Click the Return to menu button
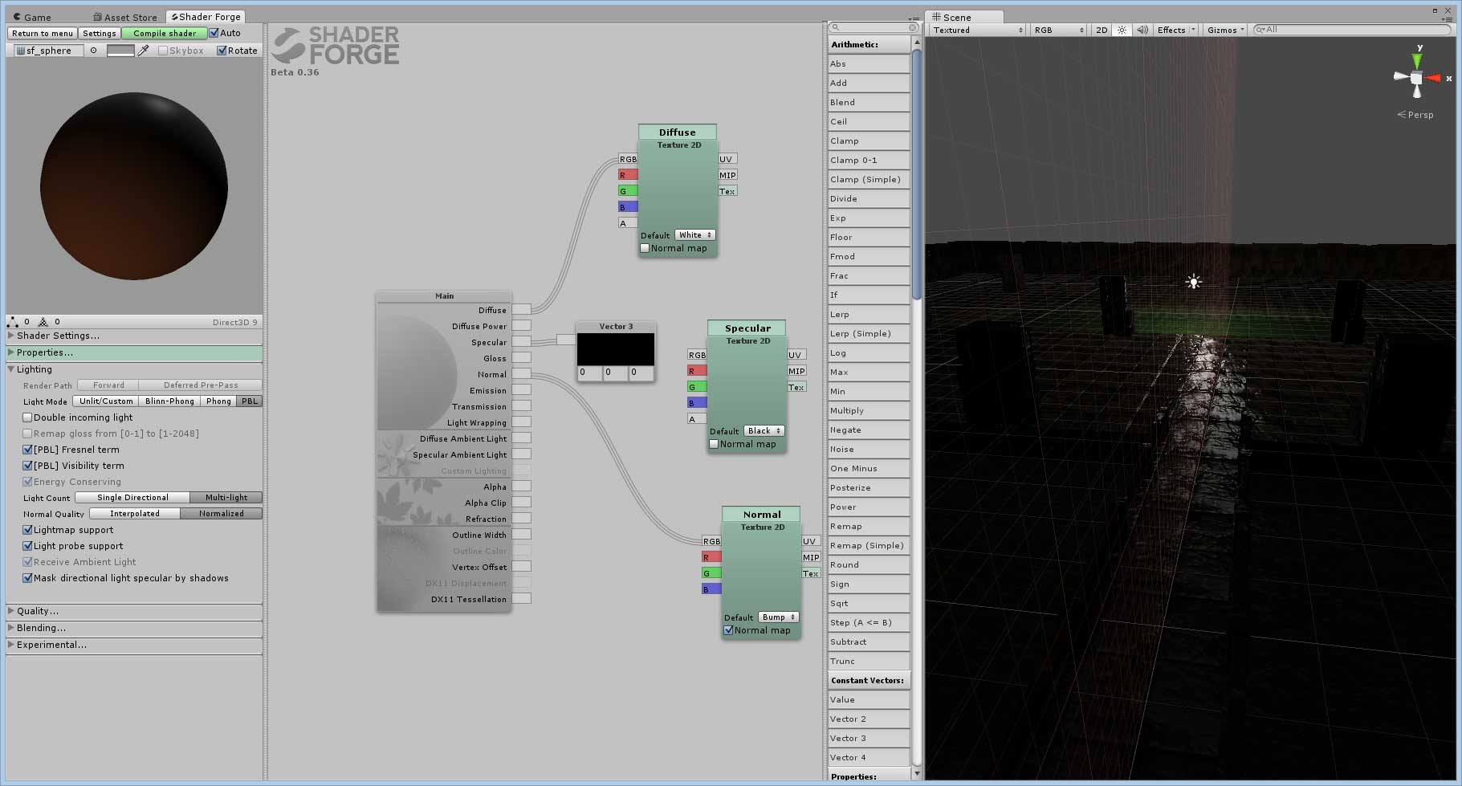This screenshot has width=1462, height=786. click(43, 33)
